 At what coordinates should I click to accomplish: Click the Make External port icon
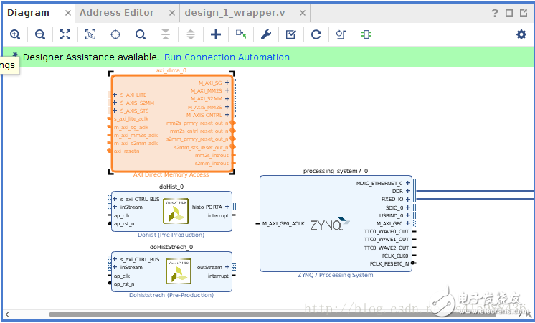pyautogui.click(x=241, y=34)
